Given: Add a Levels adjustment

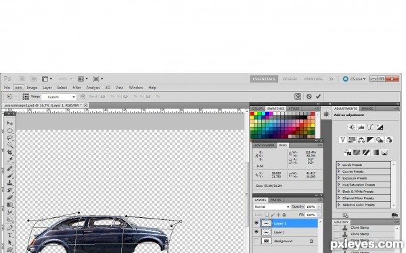Looking at the screenshot, I should click(361, 127).
